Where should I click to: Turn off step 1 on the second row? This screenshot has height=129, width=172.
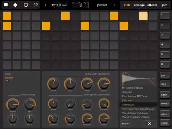[x=7, y=26]
